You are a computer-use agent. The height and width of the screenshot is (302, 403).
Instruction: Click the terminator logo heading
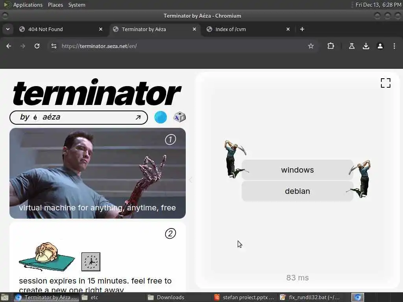pos(97,93)
